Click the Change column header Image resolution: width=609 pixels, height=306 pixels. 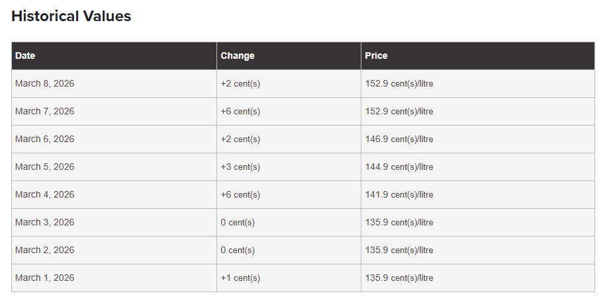(238, 56)
